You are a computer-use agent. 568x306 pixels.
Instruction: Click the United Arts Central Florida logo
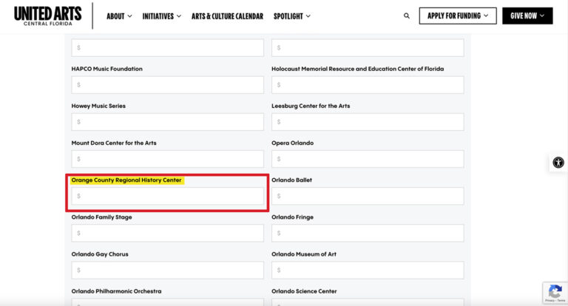tap(47, 16)
